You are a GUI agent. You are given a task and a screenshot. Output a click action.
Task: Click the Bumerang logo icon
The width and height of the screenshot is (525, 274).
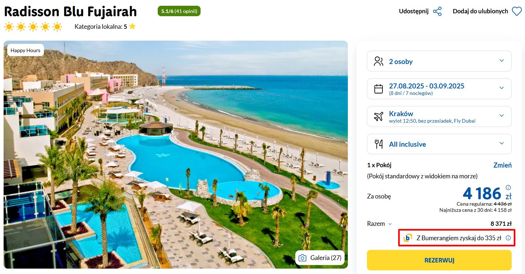click(x=408, y=238)
